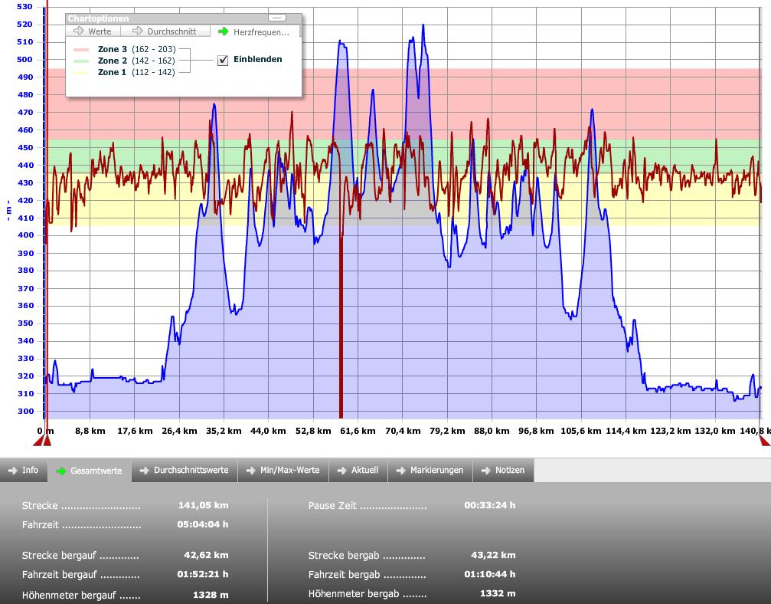Click the right red range marker triangle

pyautogui.click(x=765, y=440)
